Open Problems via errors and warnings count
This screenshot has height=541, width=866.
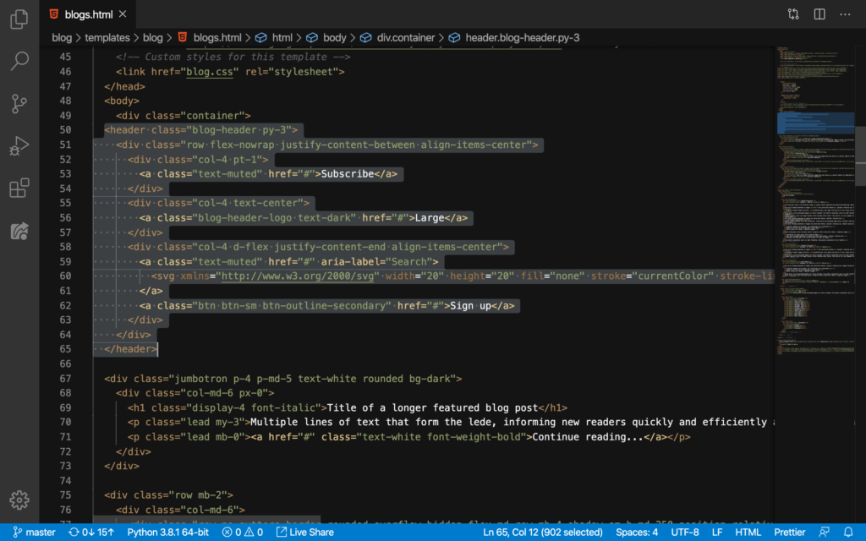point(243,533)
